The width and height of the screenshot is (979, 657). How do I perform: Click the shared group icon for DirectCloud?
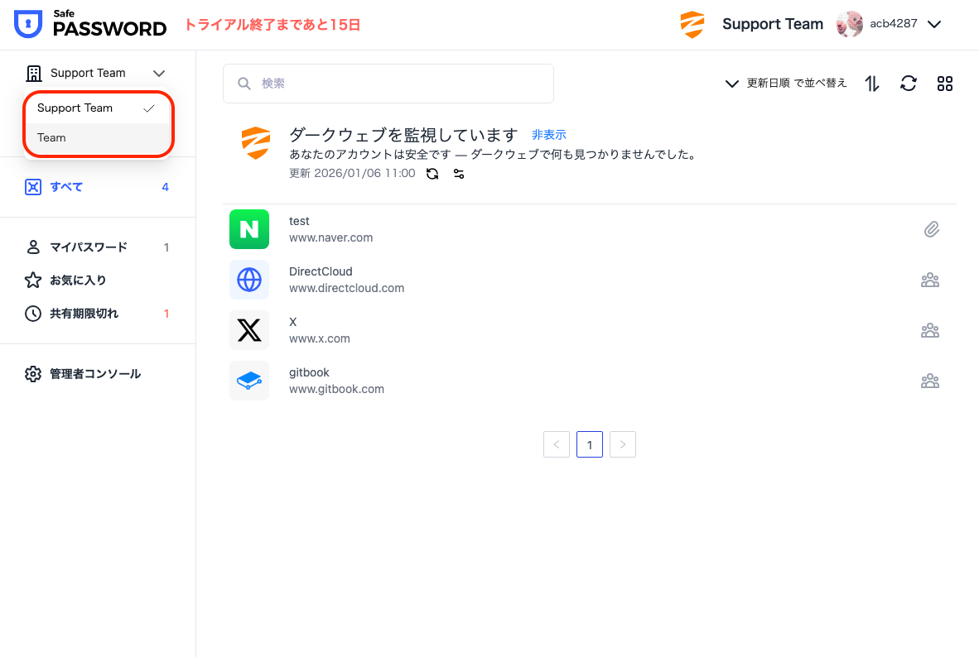pyautogui.click(x=930, y=280)
